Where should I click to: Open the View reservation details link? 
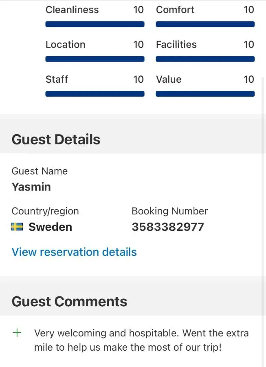point(74,252)
